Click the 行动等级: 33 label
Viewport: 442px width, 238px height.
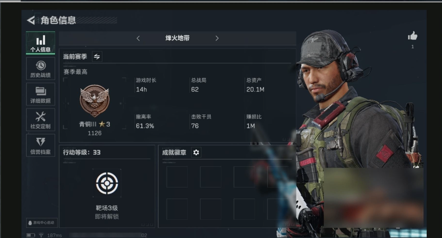tap(82, 152)
